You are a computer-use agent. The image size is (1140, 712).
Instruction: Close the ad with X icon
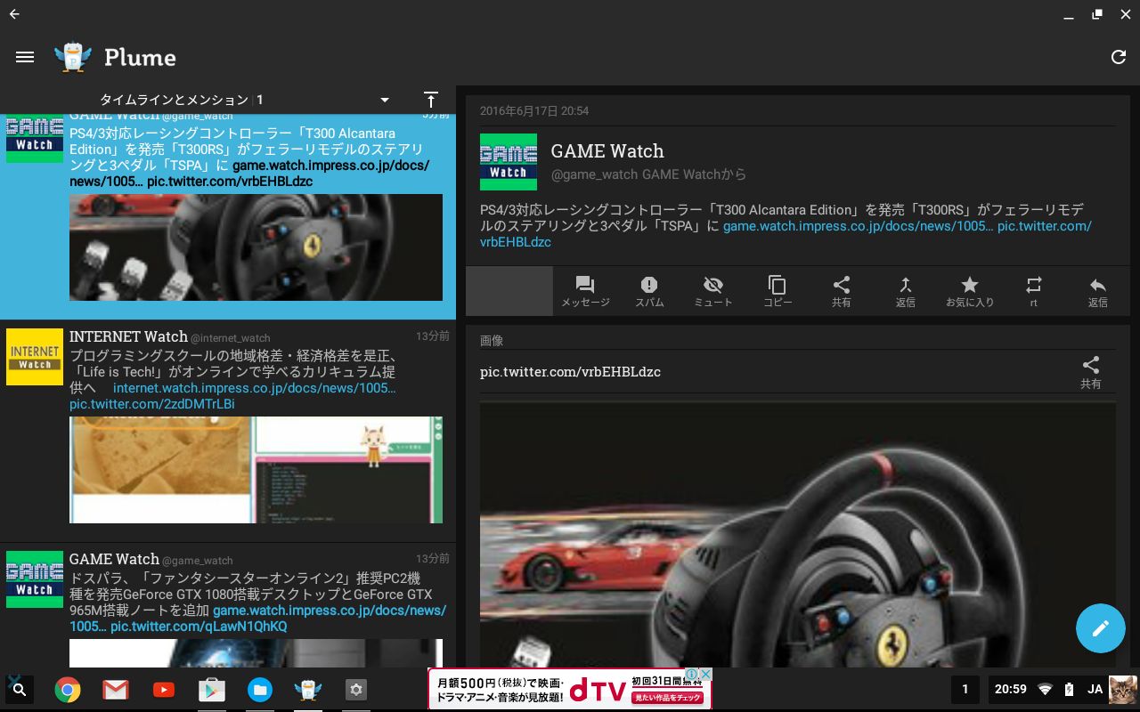tap(705, 675)
